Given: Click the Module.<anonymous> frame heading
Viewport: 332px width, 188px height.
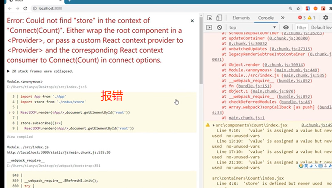Looking at the screenshot, I should [25, 81].
